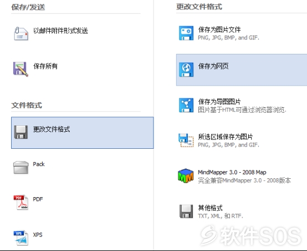Pick MindMapper 3.0 - 2008 Map format
Screen dimensions: 307x251
(244, 176)
